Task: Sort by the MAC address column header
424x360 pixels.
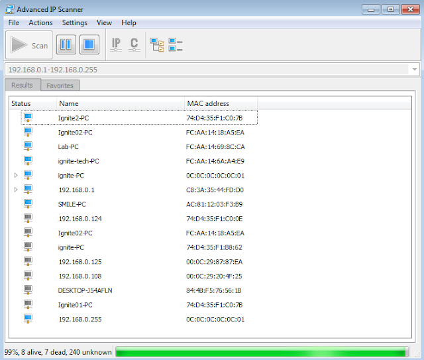Action: tap(221, 103)
